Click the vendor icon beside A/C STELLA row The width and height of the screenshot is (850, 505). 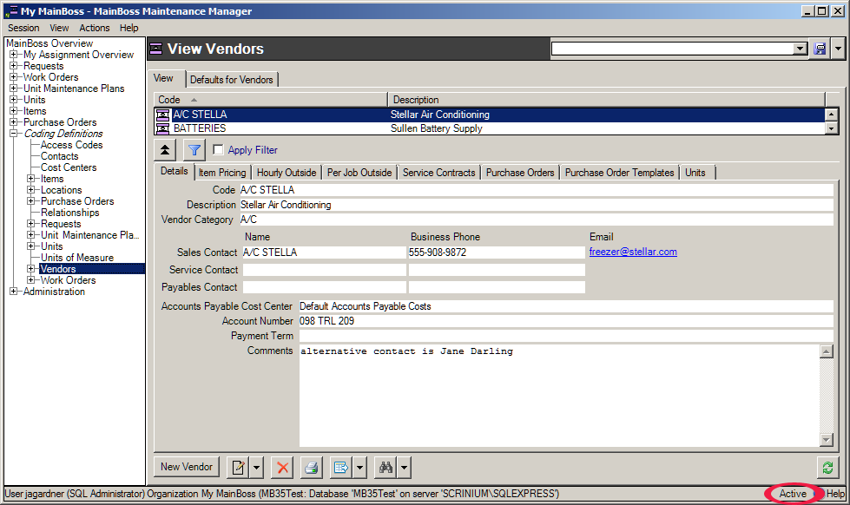click(x=162, y=115)
